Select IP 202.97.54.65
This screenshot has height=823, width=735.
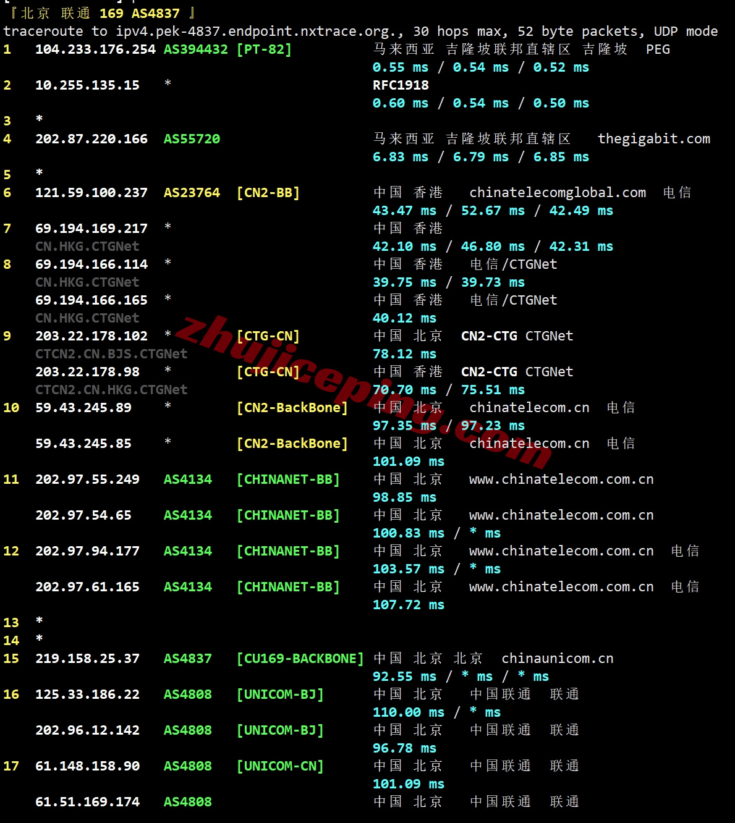83,515
